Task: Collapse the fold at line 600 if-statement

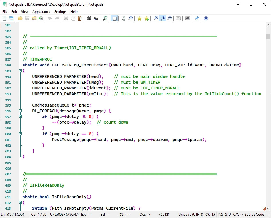Action: (x=21, y=134)
